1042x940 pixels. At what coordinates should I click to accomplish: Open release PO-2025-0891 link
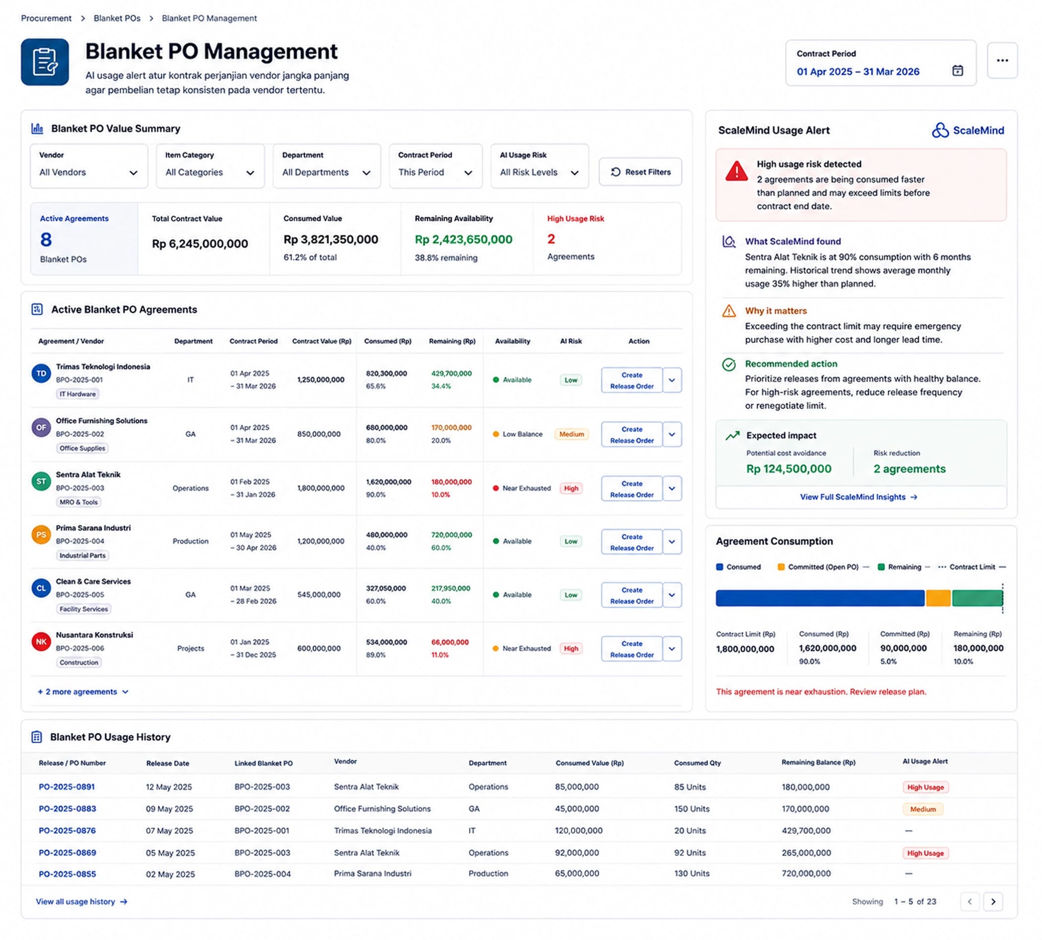66,787
